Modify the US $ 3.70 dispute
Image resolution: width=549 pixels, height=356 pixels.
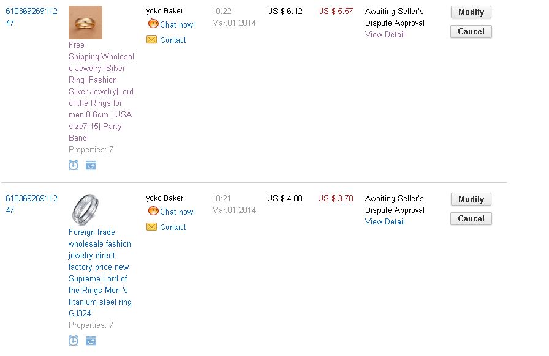[471, 199]
